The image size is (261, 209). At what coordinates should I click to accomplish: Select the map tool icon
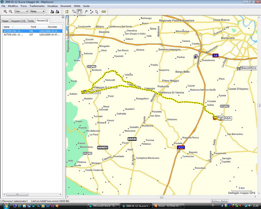tap(67, 12)
